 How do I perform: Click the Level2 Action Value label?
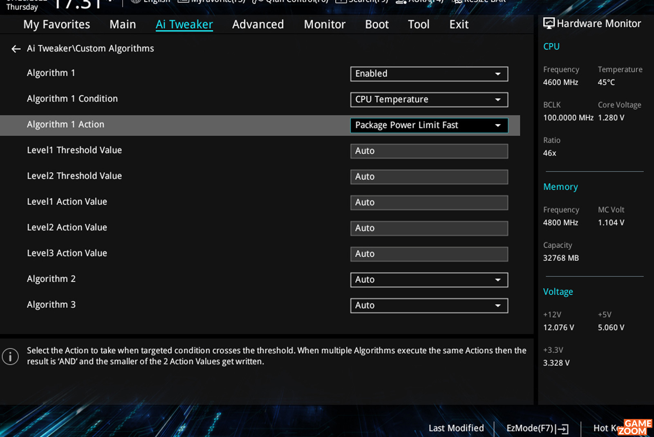(67, 228)
